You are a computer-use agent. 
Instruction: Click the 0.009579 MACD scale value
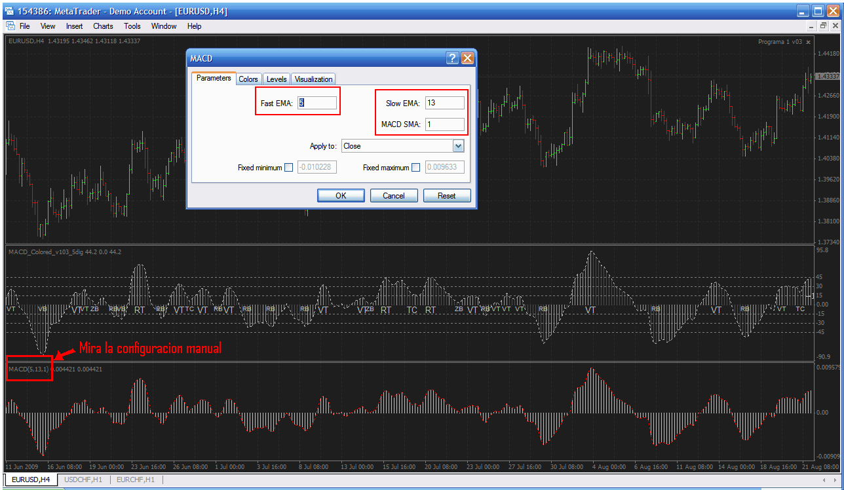(828, 367)
